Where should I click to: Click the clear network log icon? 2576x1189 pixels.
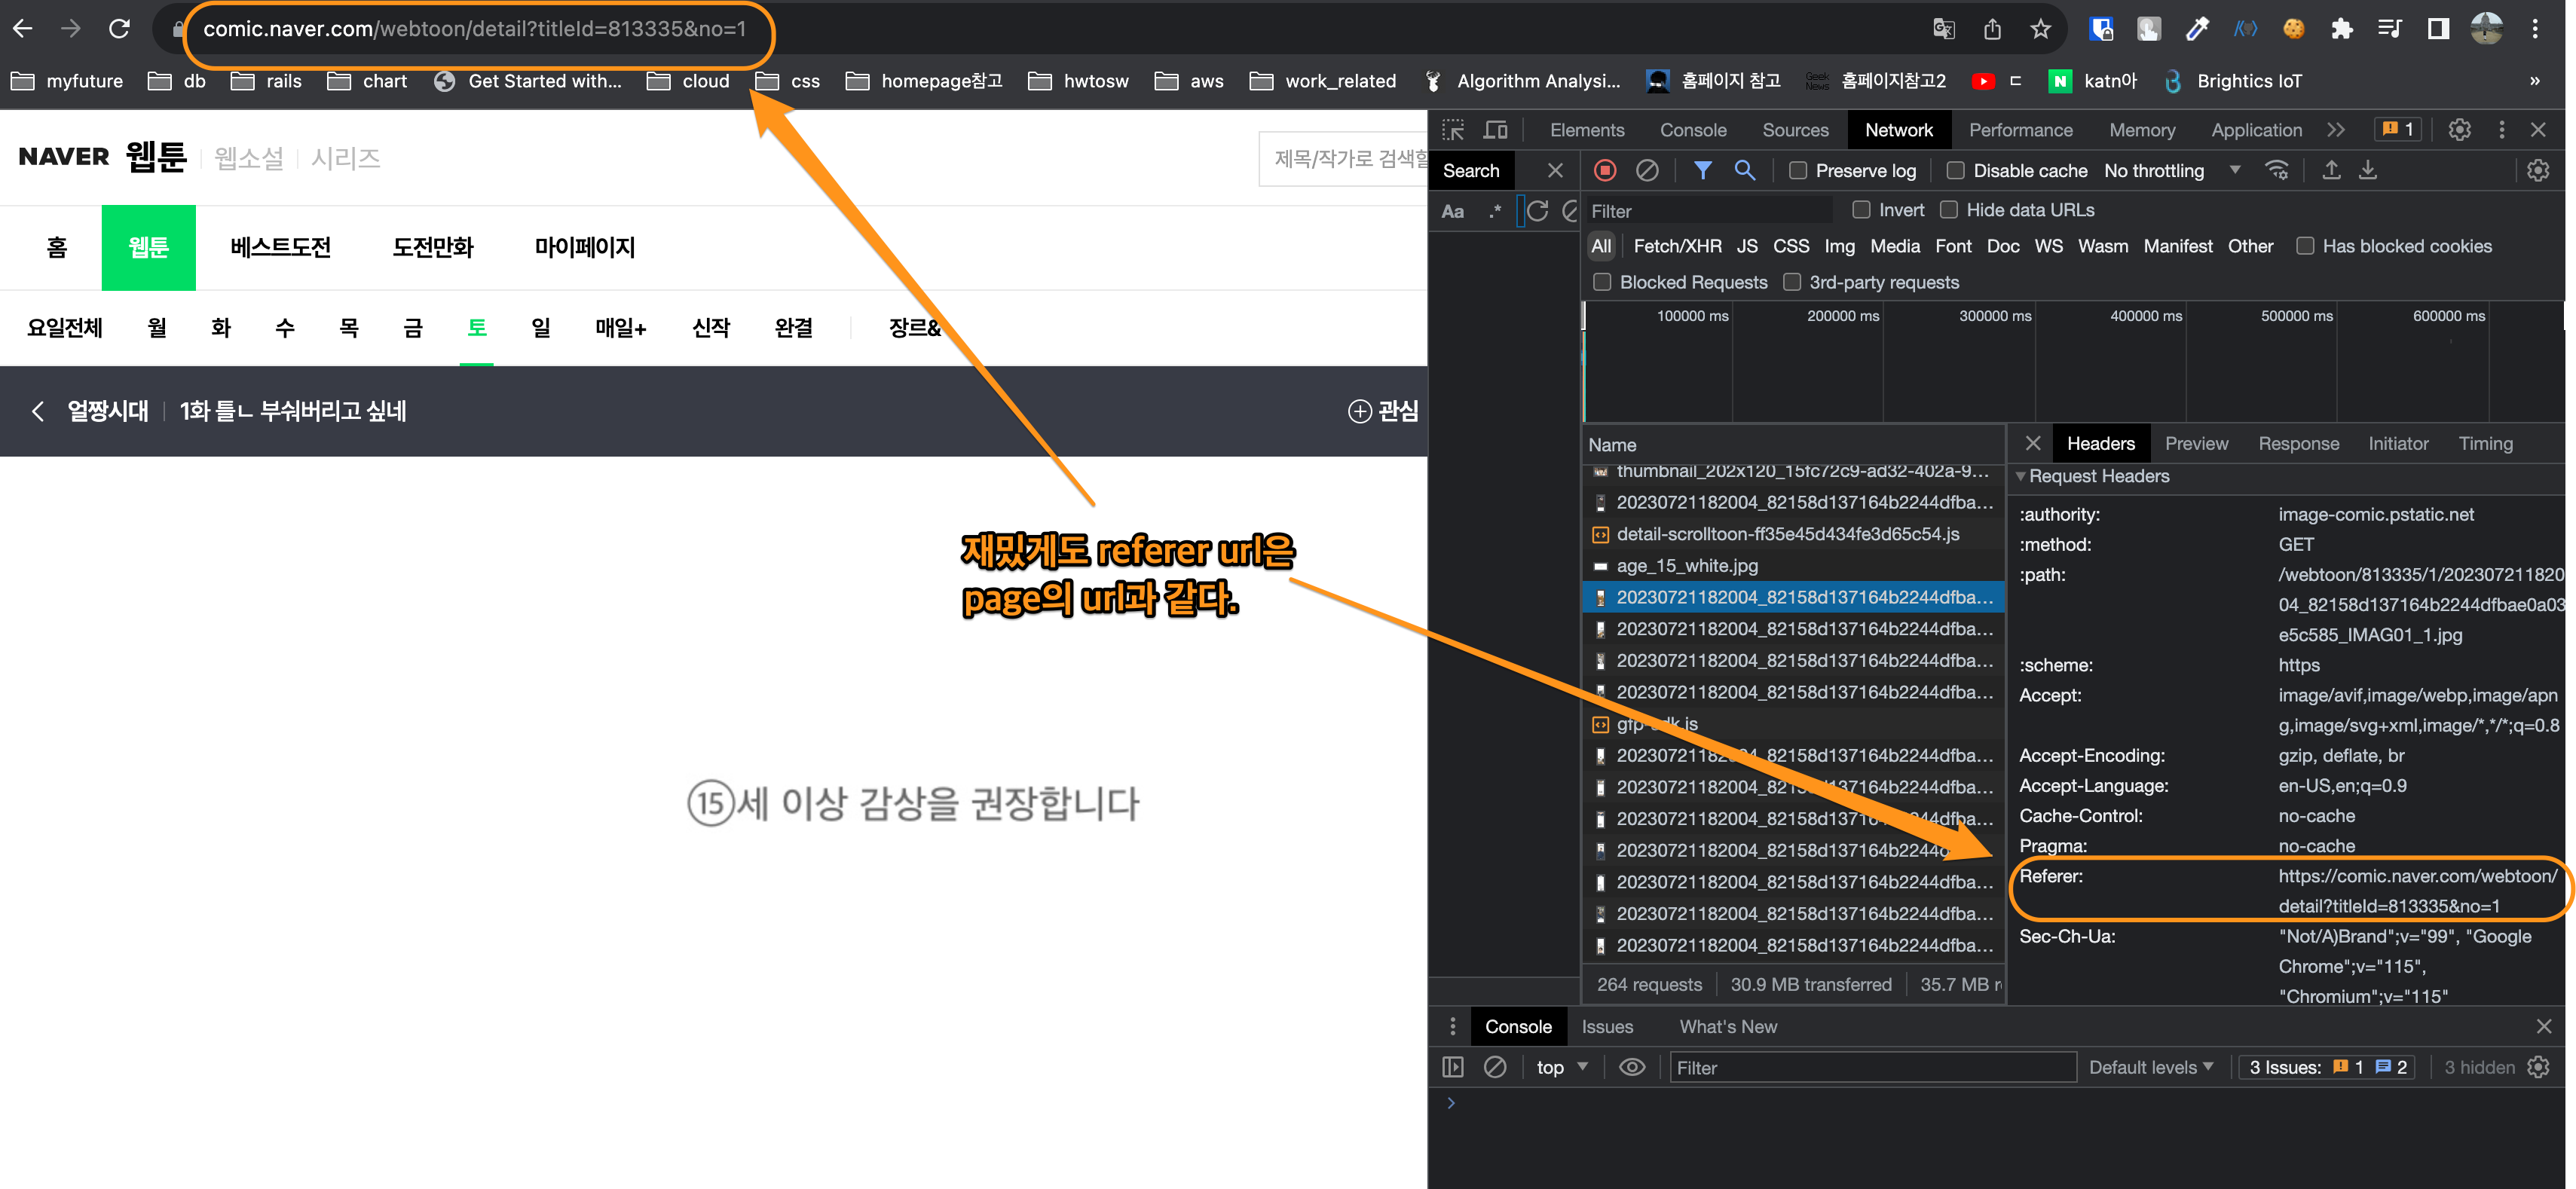pos(1647,171)
